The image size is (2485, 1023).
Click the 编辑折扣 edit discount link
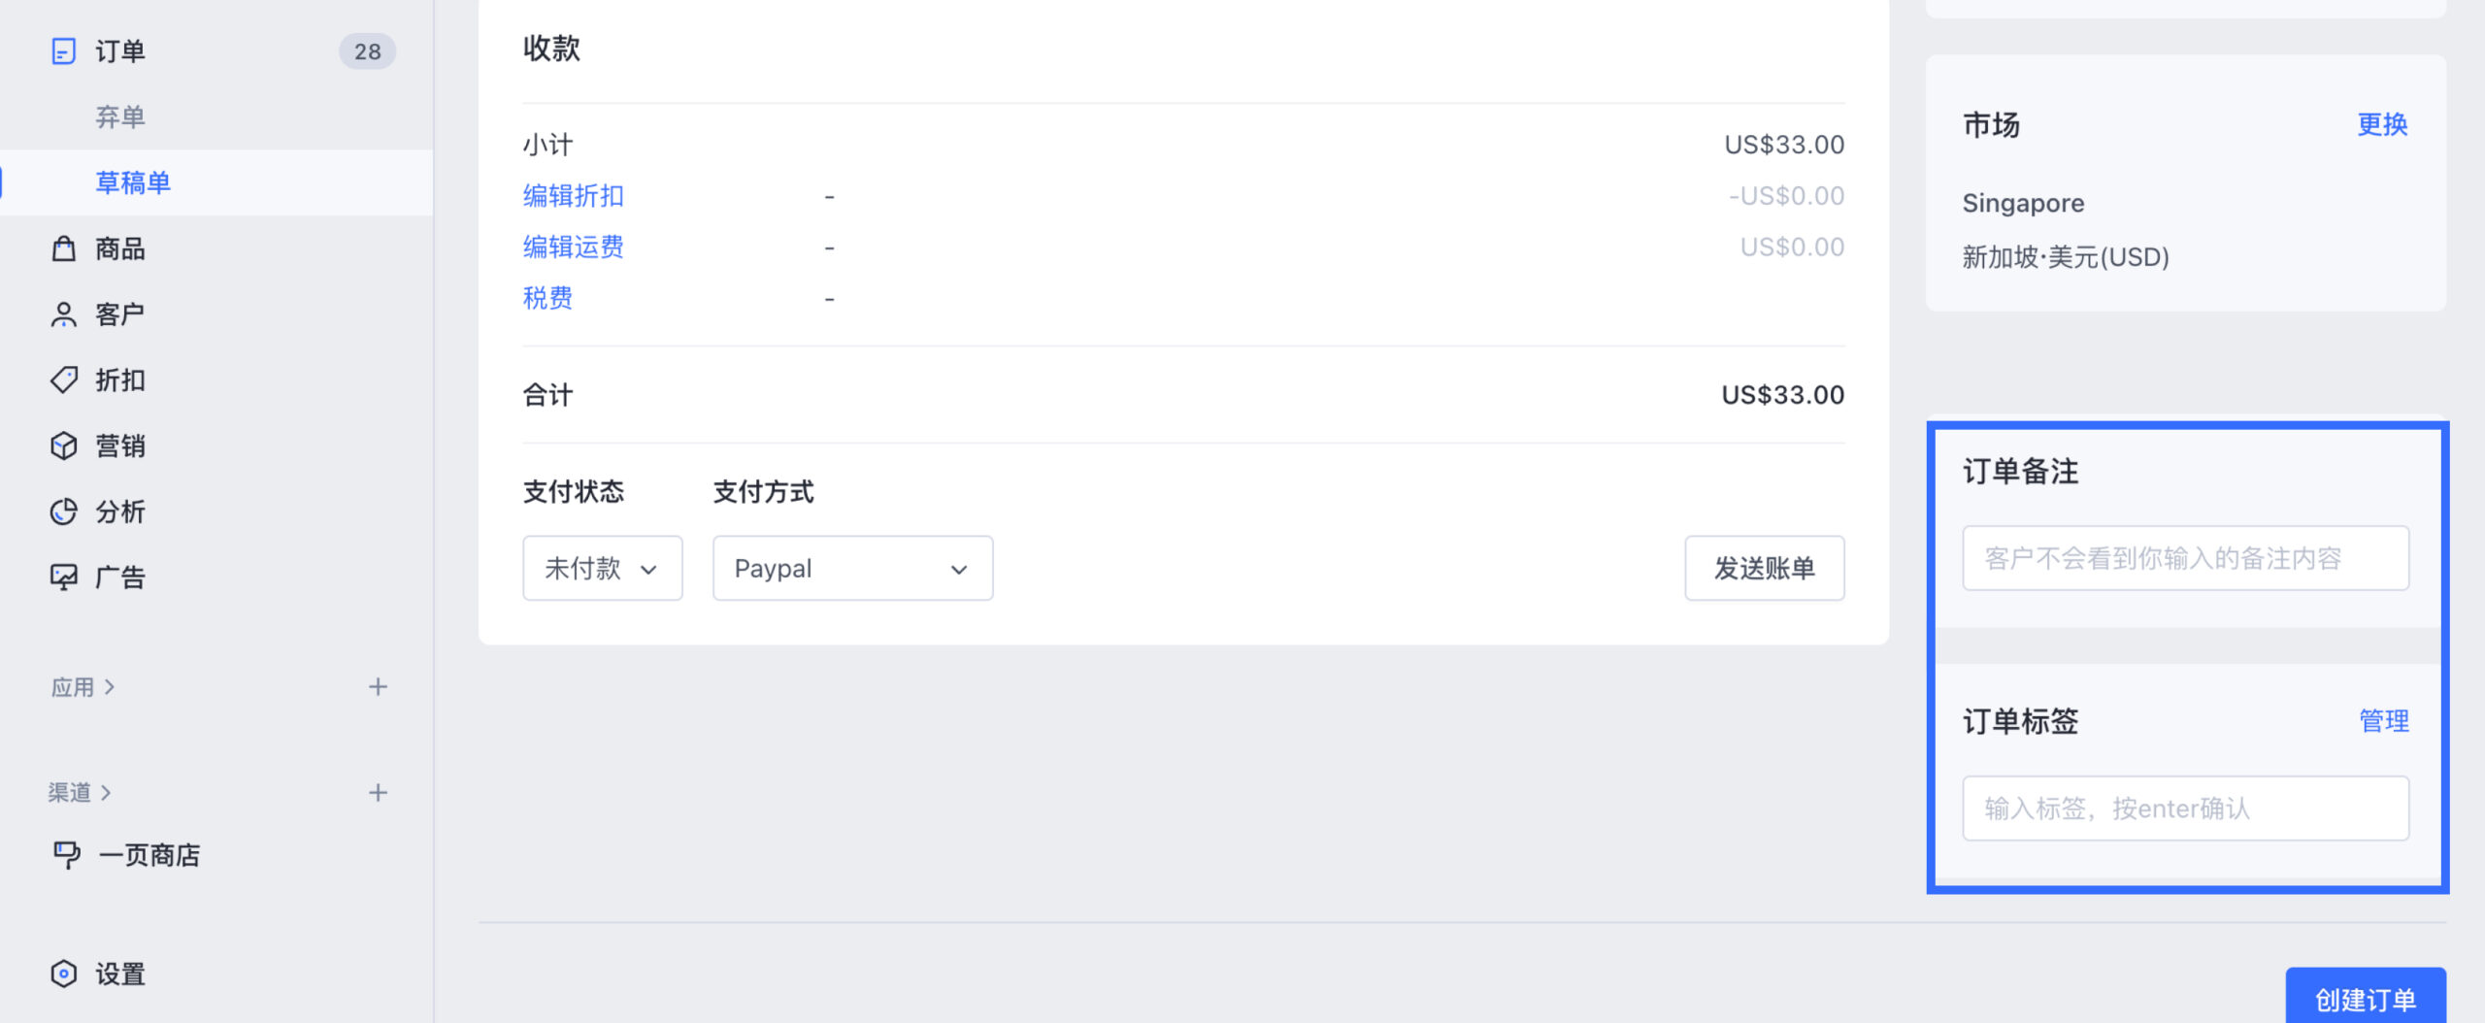pyautogui.click(x=573, y=196)
